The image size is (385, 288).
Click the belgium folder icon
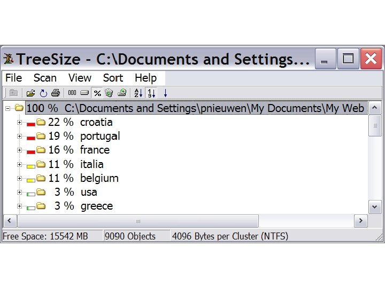point(41,178)
